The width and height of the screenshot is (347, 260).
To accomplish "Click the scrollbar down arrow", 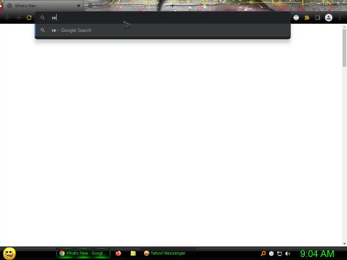I will coord(344,244).
